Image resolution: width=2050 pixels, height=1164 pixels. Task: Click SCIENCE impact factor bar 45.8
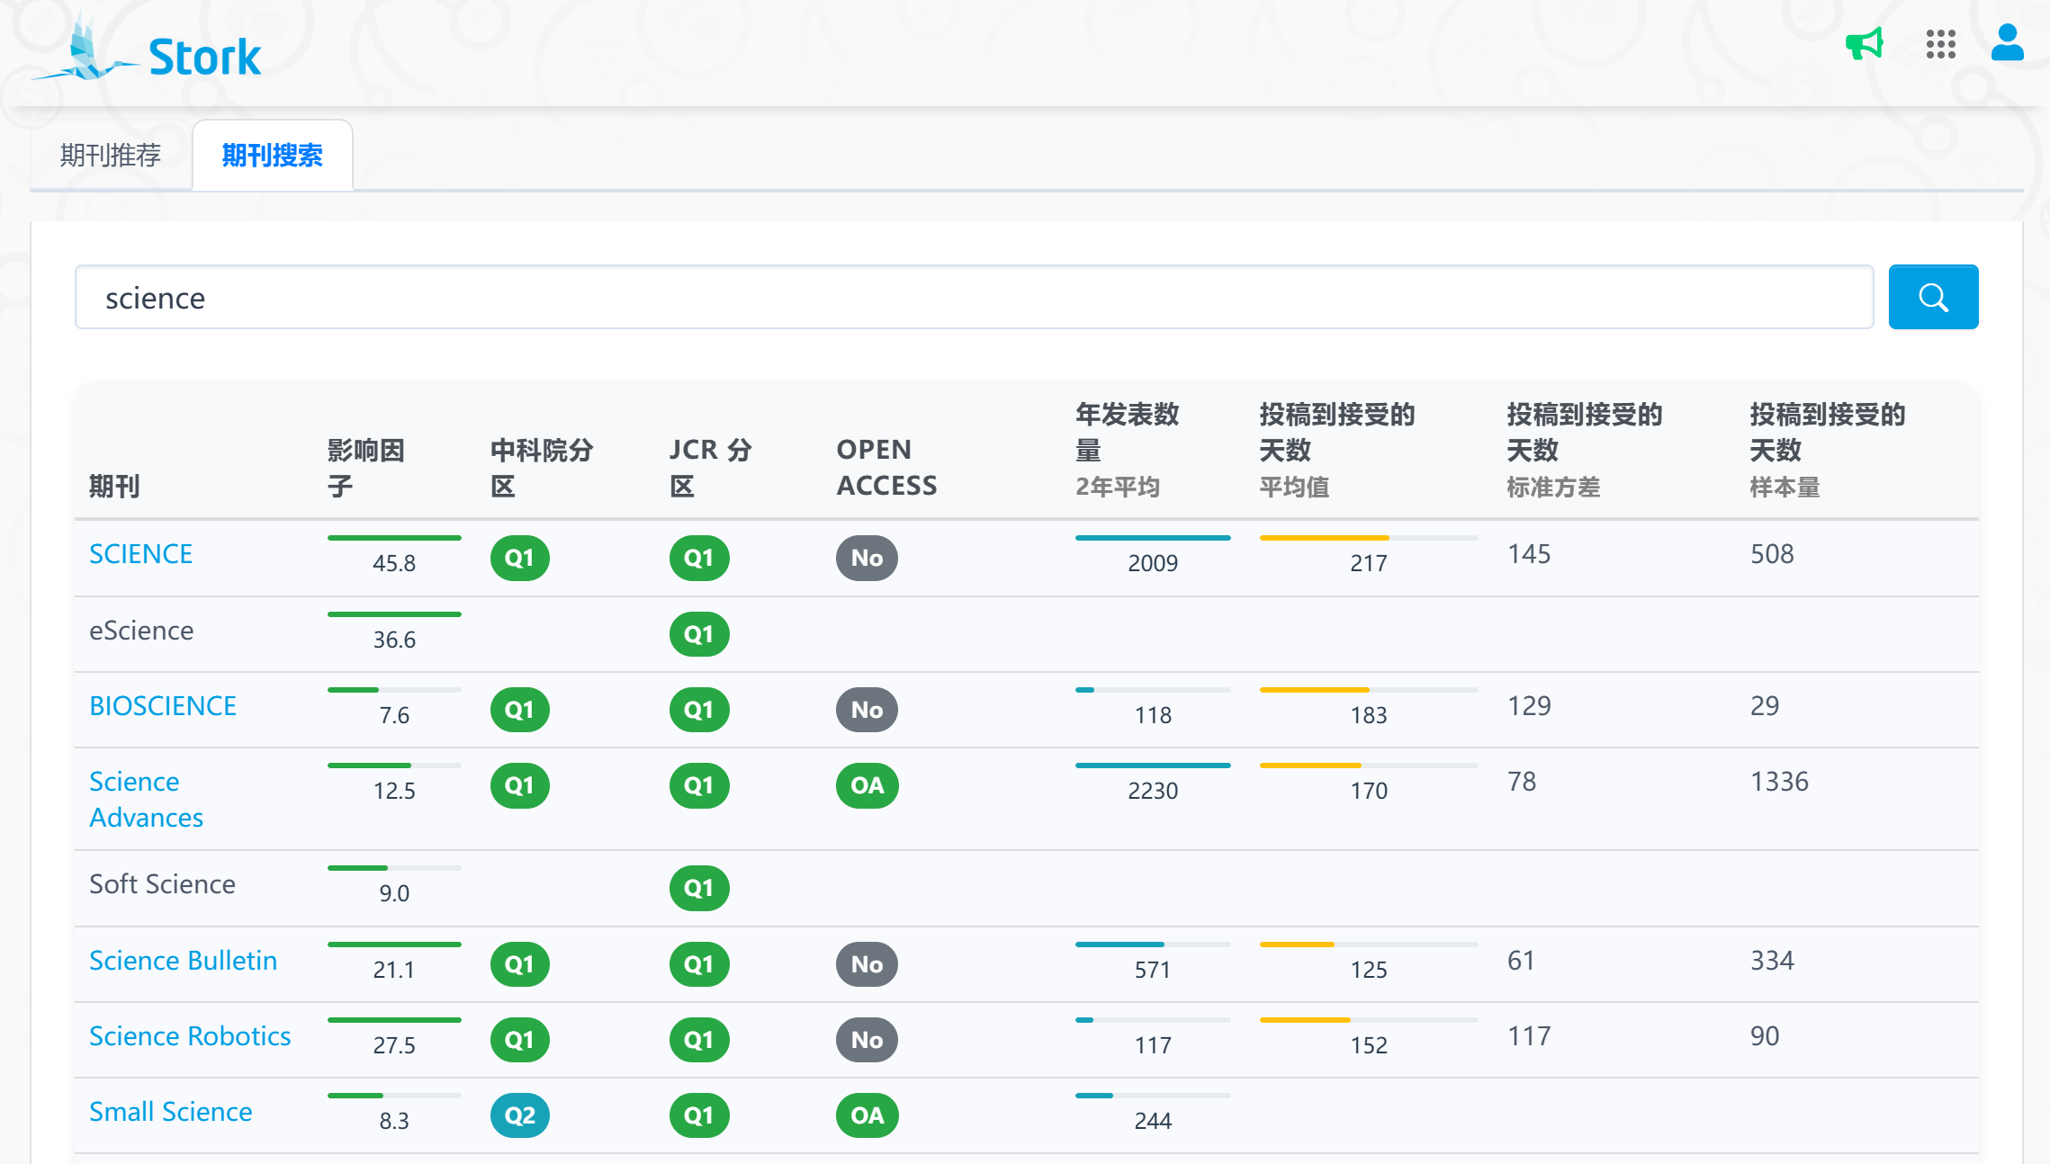(x=394, y=538)
